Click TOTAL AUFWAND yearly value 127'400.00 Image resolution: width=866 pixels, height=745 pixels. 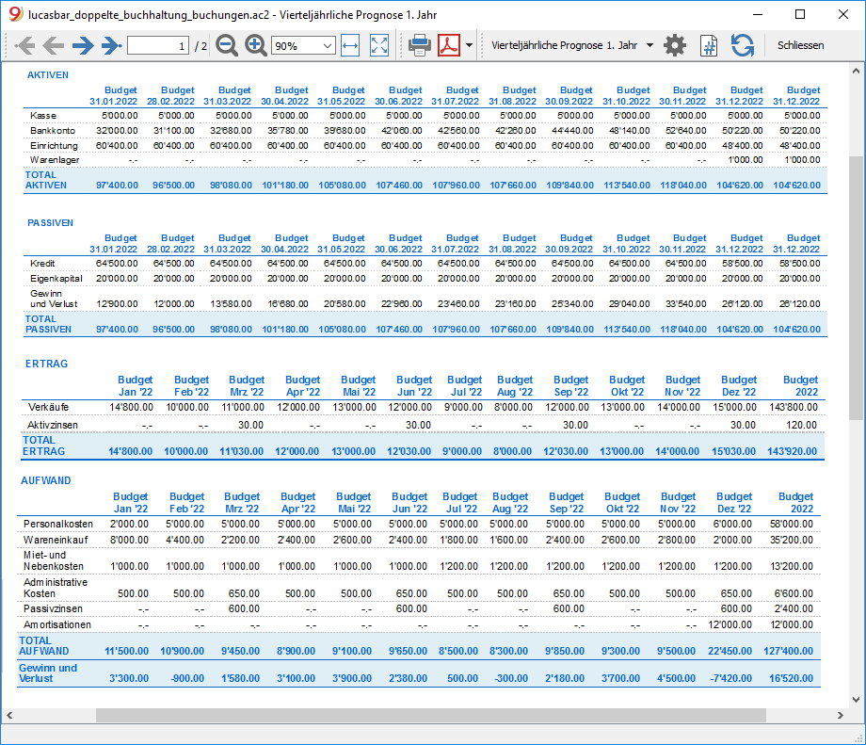coord(788,651)
